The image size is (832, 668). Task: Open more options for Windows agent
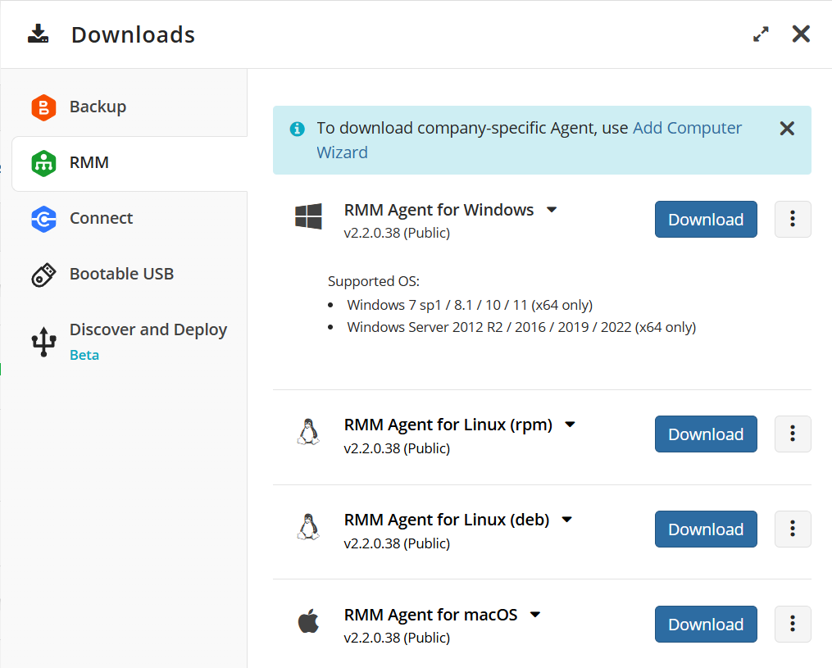(793, 219)
